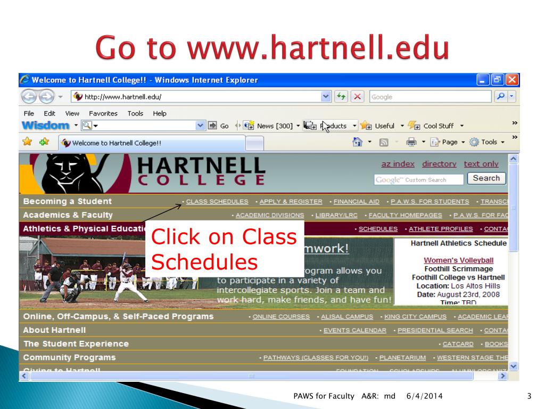545x409 pixels.
Task: Click the Hartnell site Search button
Action: pyautogui.click(x=486, y=178)
